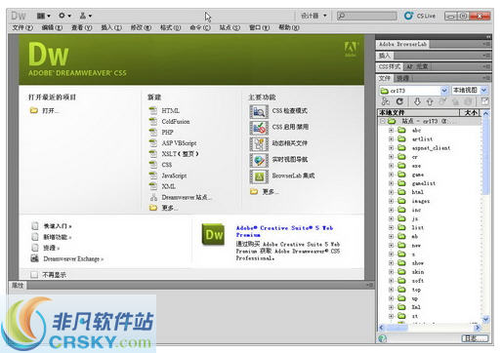This screenshot has height=353, width=502.
Task: Click the Adobe logo in the welcome banner
Action: pyautogui.click(x=351, y=49)
